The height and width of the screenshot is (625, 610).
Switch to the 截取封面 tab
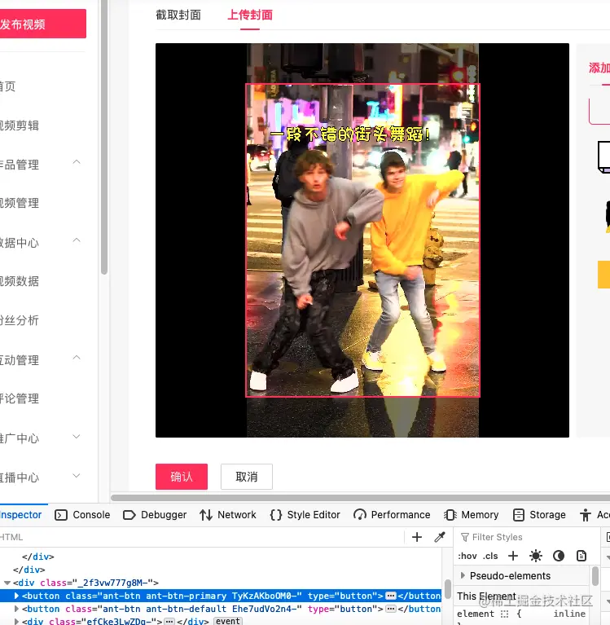pos(178,15)
